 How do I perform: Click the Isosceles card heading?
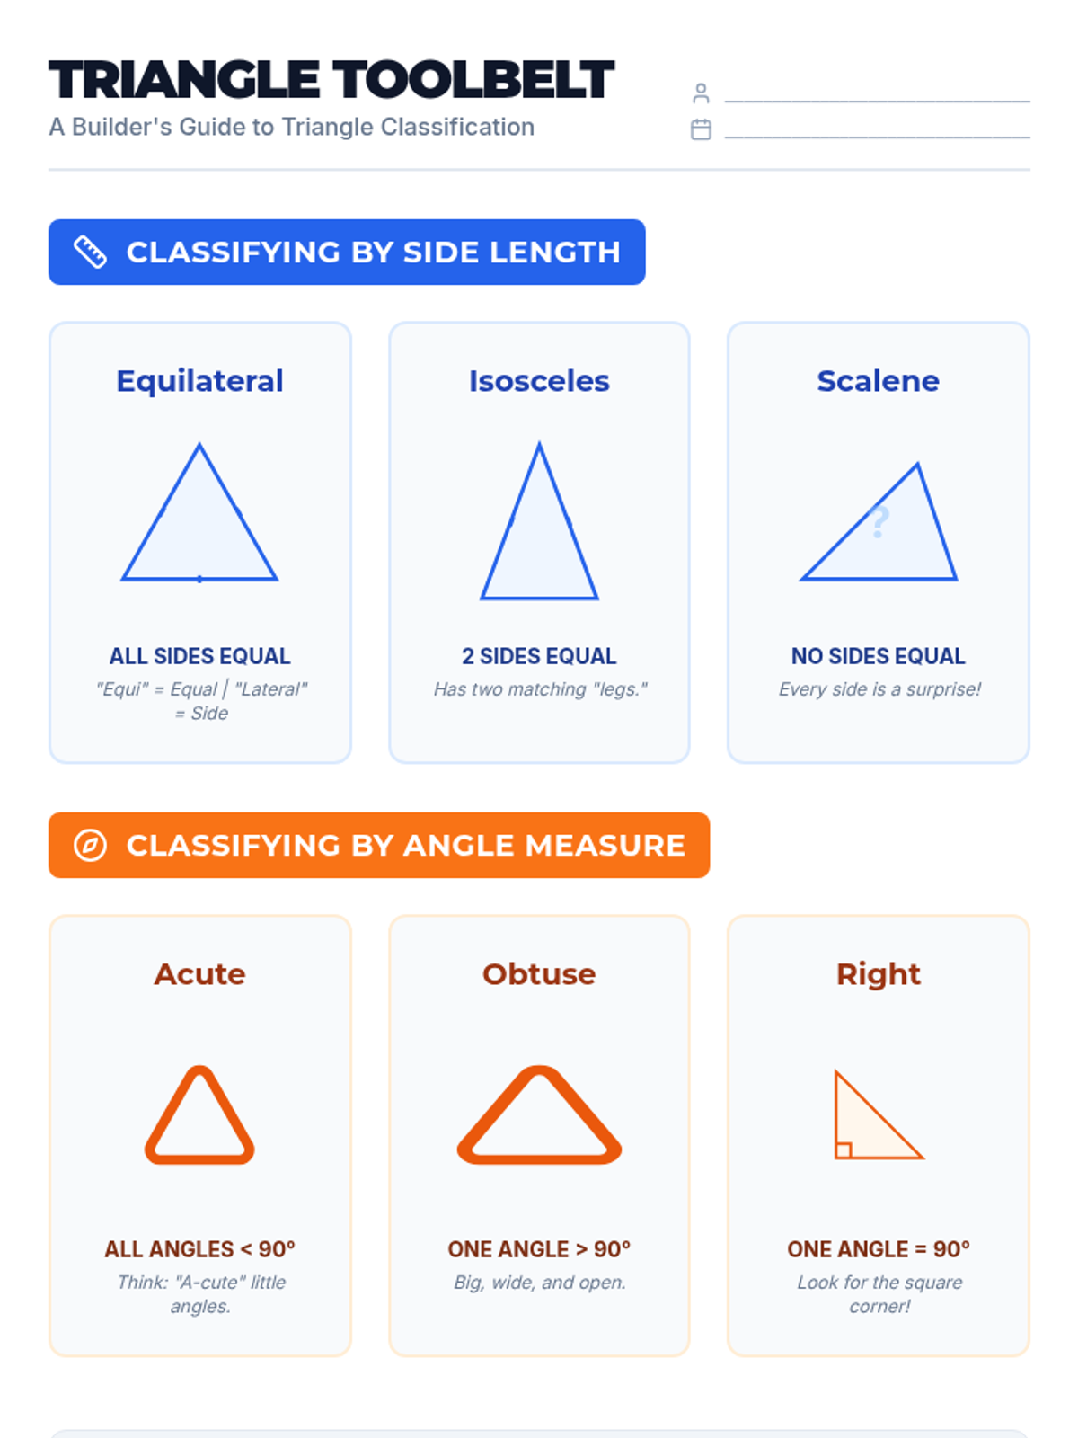[539, 381]
